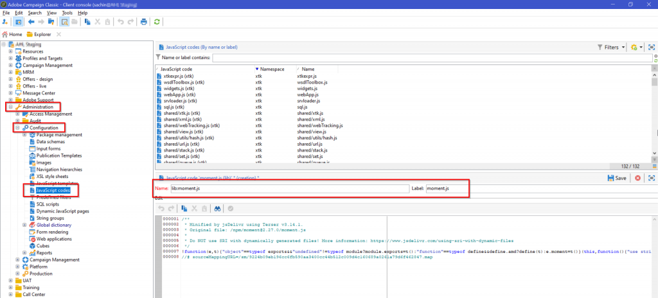Screen dimensions: 658x298
Task: Collapse the Administration tree node
Action: pos(11,107)
